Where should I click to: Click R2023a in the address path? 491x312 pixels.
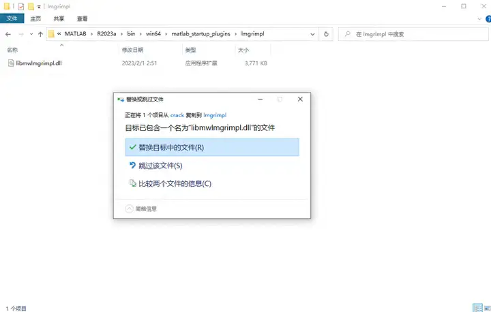point(106,34)
